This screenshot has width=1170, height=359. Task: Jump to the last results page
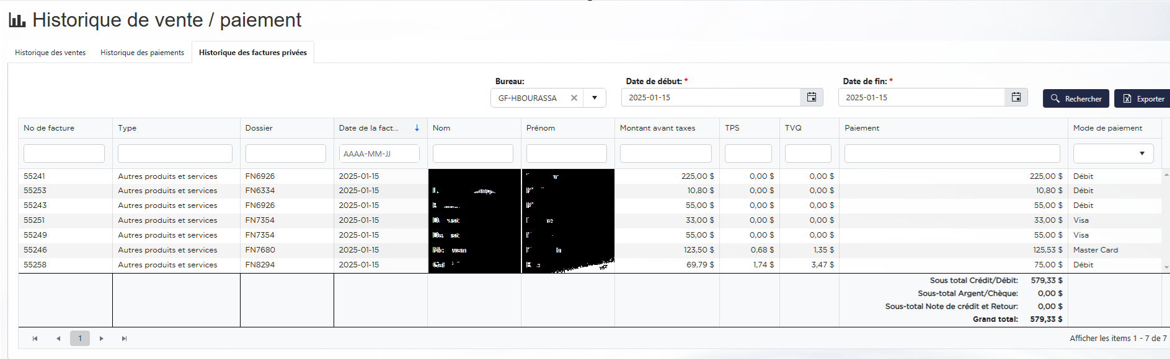(125, 339)
